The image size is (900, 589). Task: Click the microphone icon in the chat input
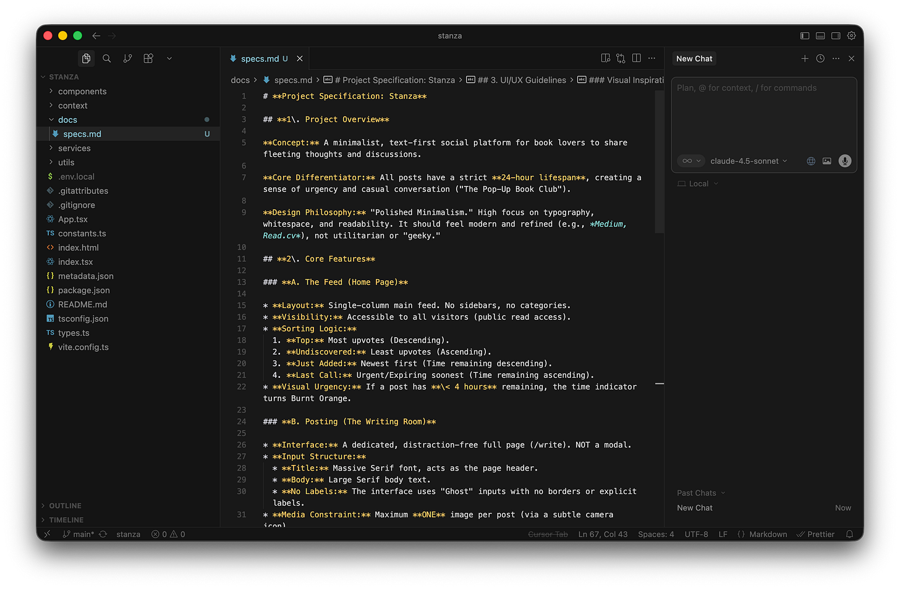844,161
